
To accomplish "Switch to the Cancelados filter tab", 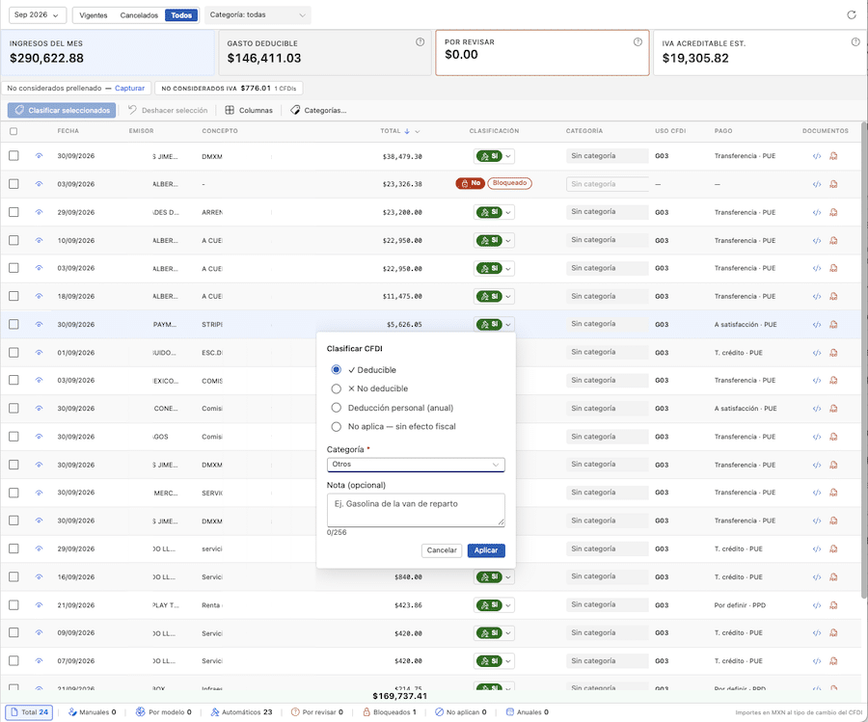I will point(139,15).
